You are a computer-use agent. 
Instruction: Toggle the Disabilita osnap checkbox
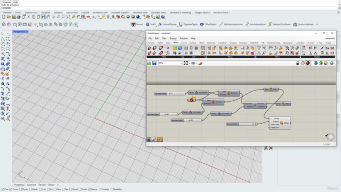click(111, 189)
